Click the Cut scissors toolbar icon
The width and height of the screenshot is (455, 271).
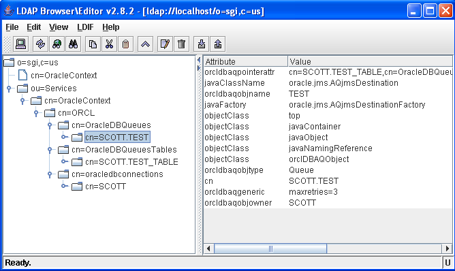109,44
